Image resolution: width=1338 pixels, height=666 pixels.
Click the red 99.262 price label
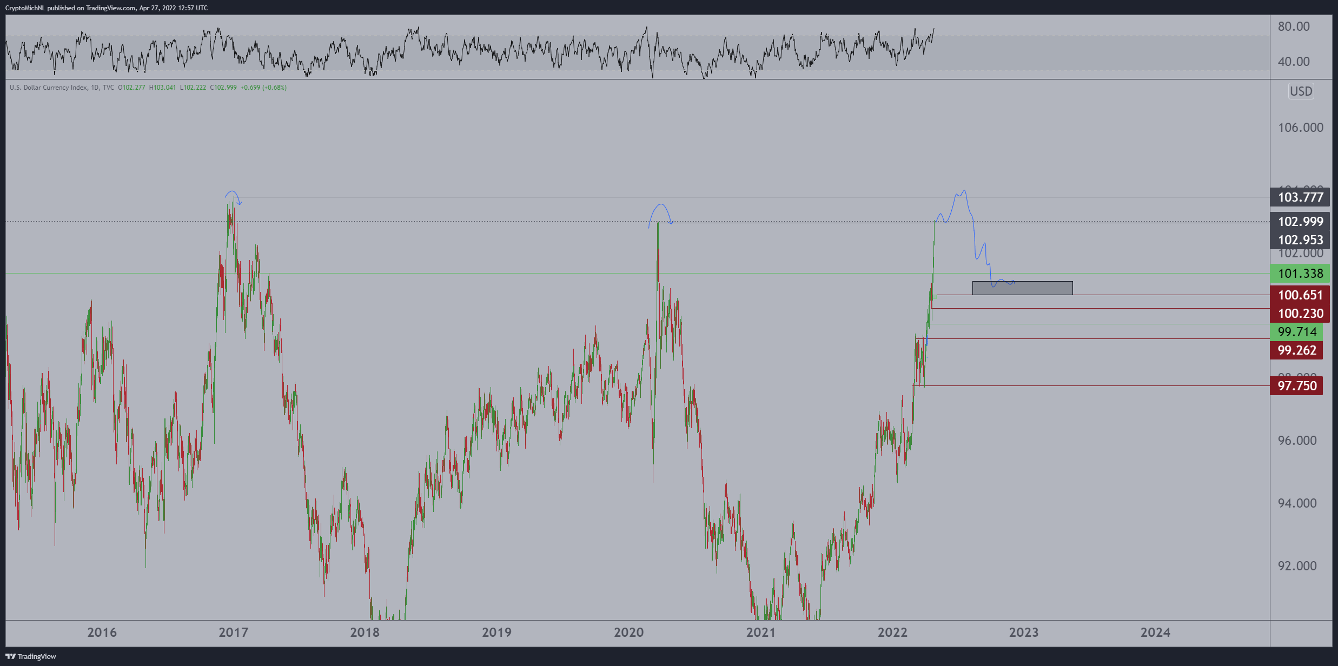point(1296,350)
